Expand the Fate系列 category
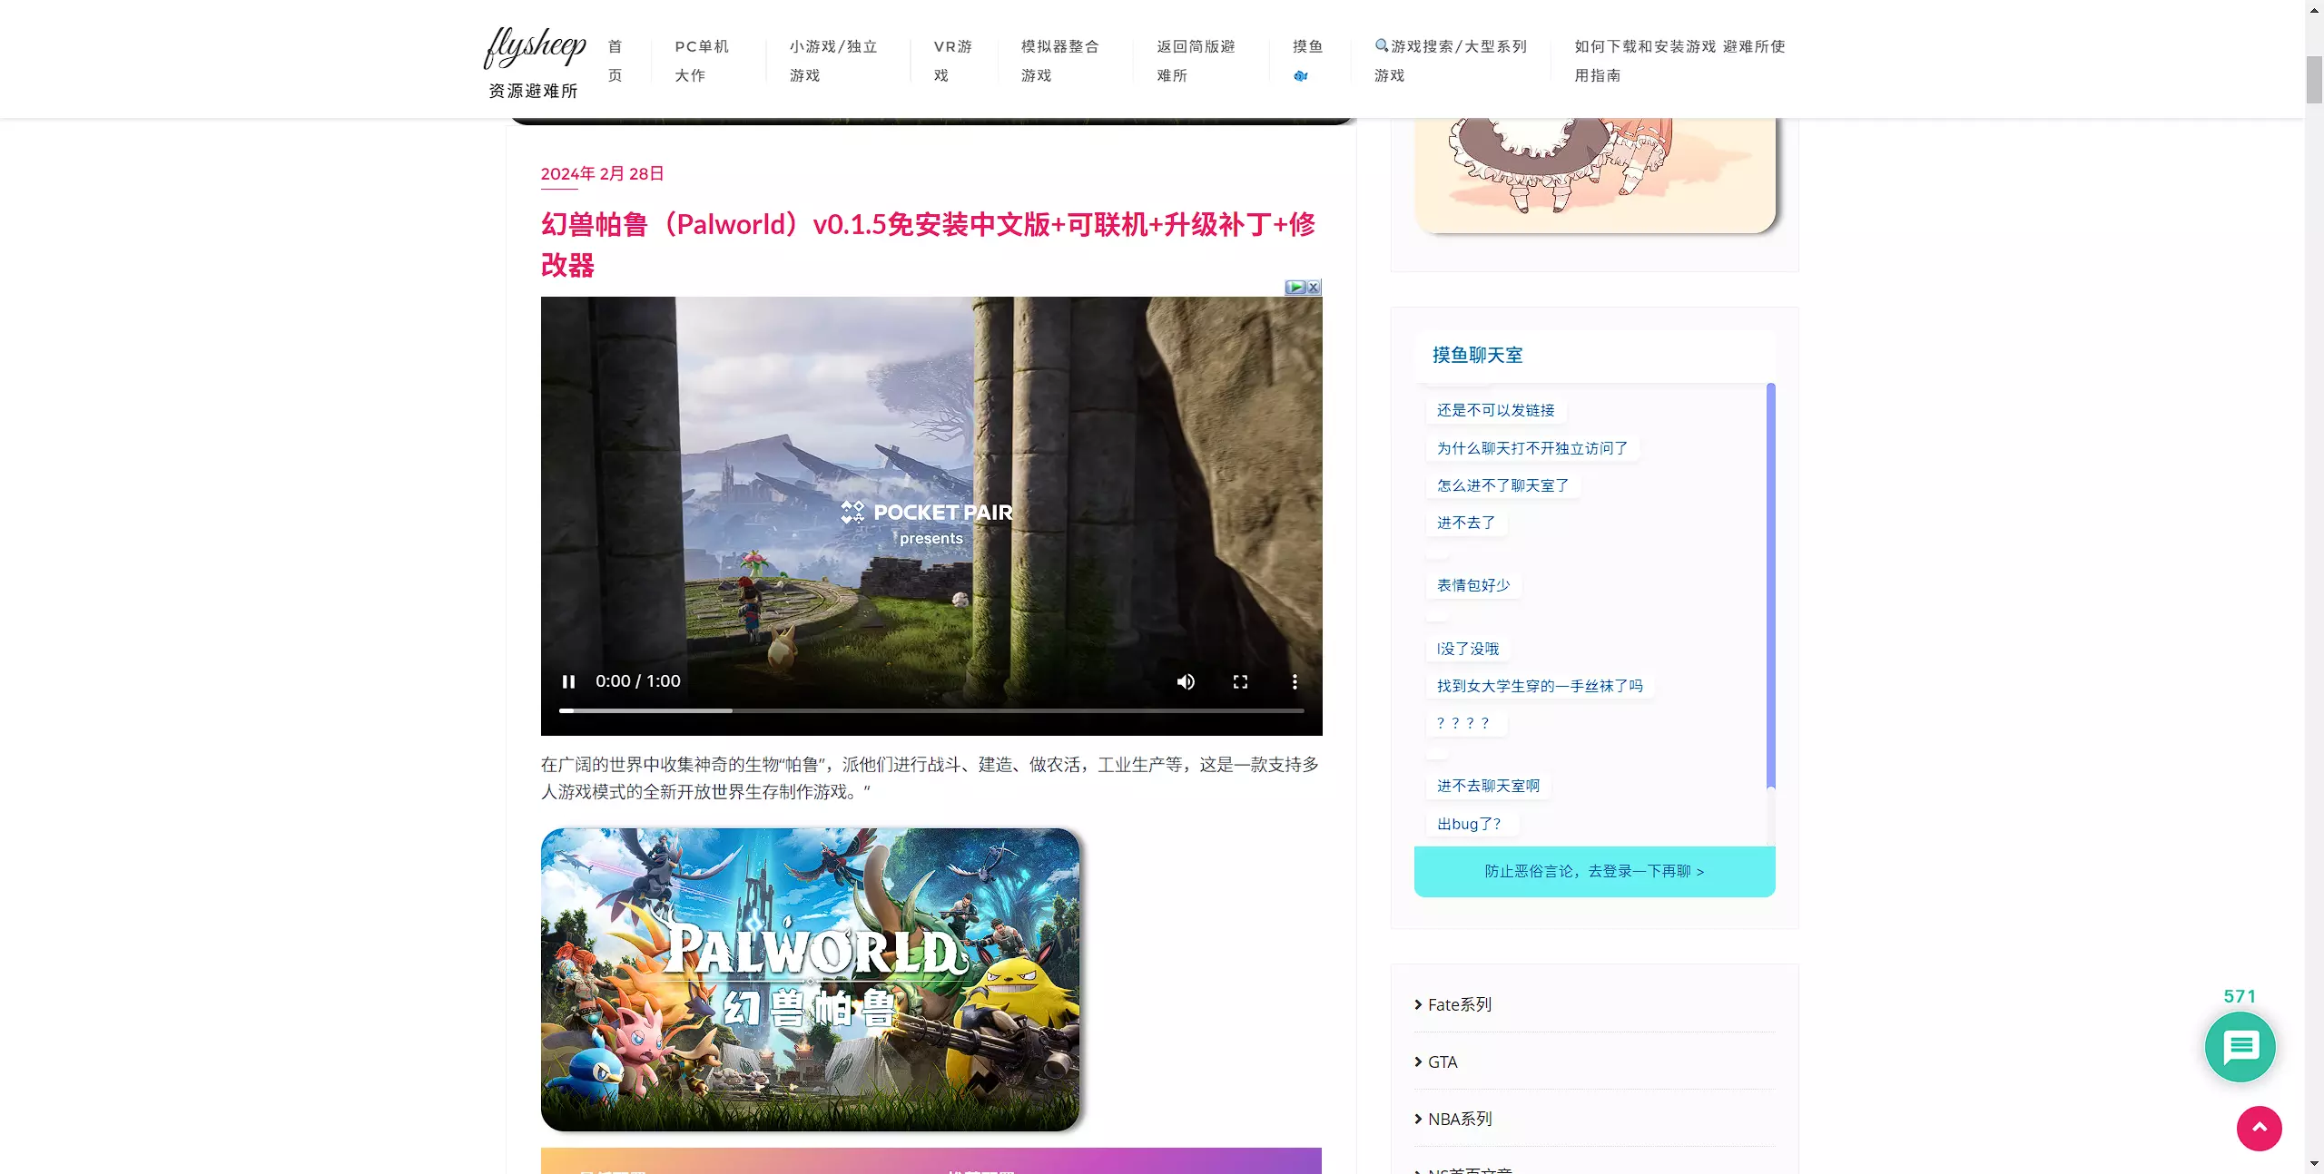Screen dimensions: 2324x1174 (x=1459, y=1004)
